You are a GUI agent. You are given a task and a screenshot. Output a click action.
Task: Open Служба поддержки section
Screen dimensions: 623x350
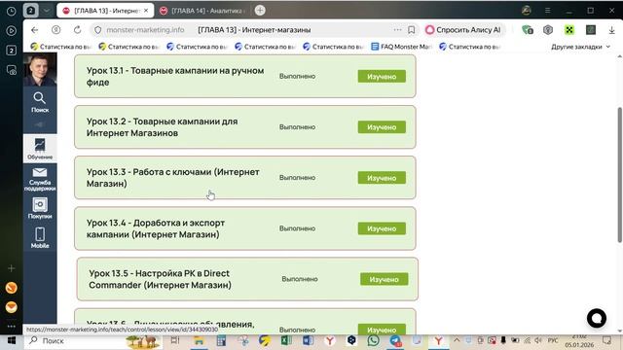click(x=40, y=179)
